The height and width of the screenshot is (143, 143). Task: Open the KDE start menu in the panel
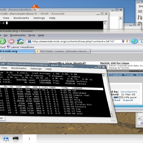click(6, 139)
